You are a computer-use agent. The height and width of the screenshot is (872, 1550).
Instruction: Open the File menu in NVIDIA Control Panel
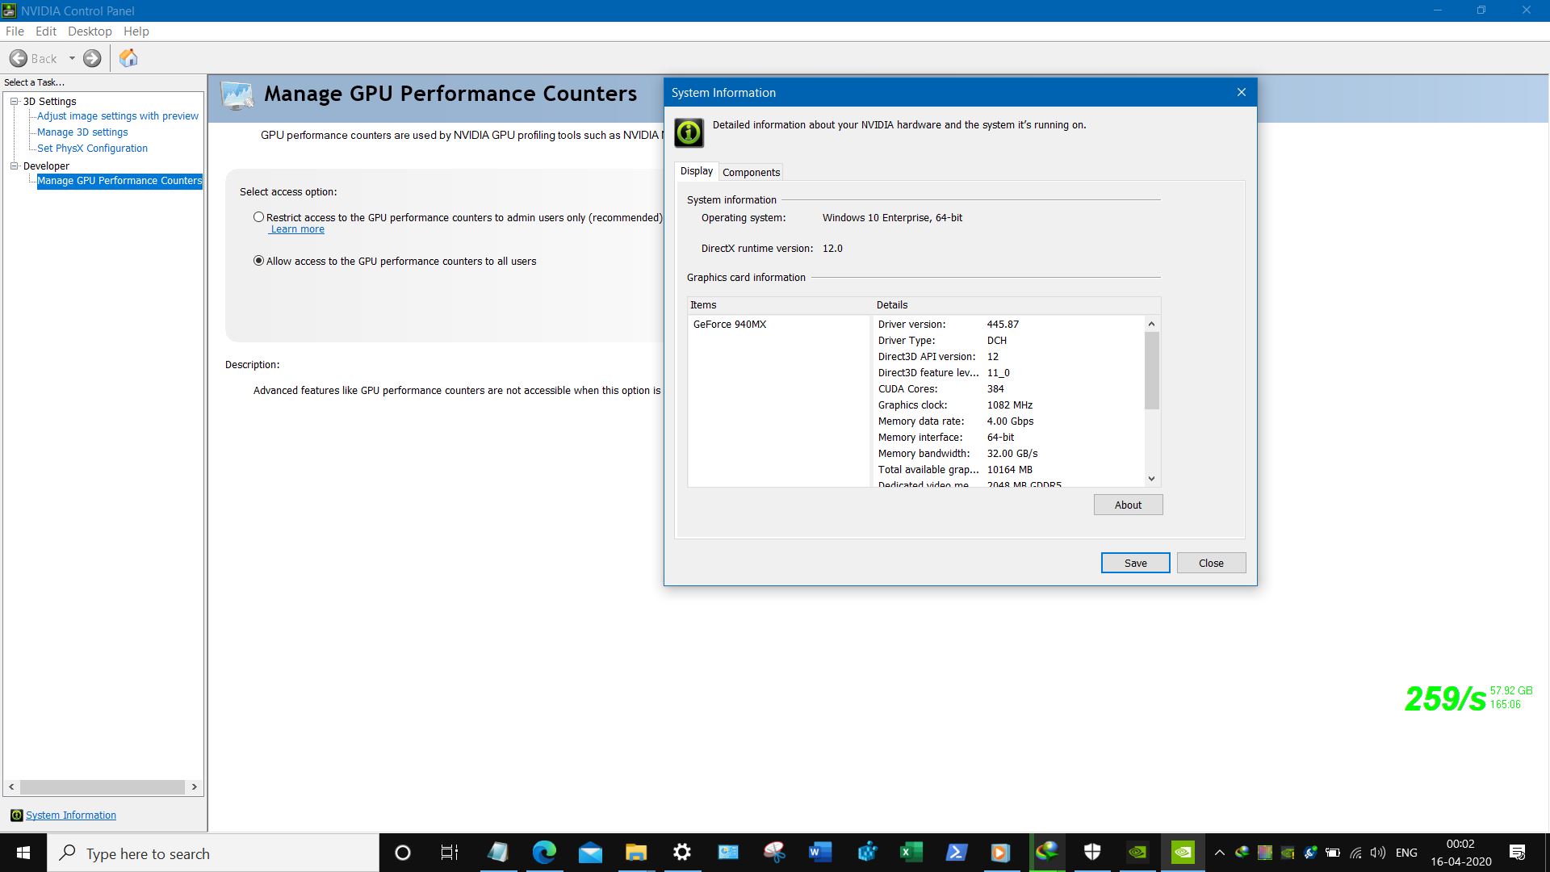point(15,31)
